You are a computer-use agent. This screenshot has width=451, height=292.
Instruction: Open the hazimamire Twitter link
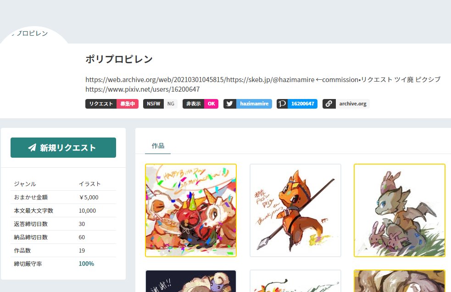tap(248, 104)
